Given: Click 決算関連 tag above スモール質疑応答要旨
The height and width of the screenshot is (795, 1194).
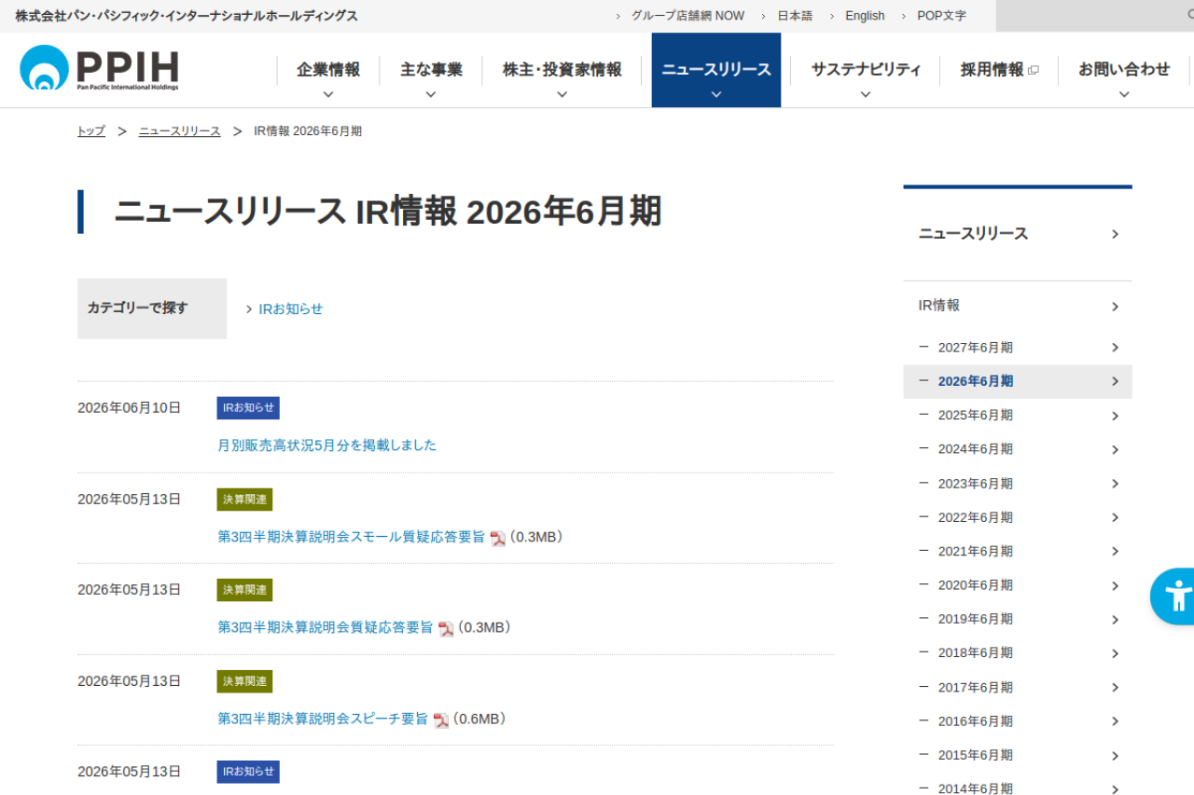Looking at the screenshot, I should click(244, 500).
